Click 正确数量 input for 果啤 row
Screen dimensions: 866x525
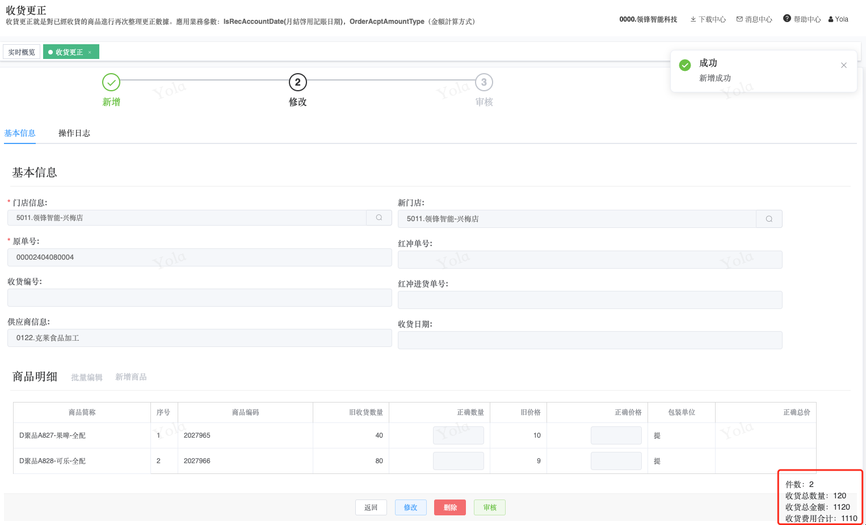coord(459,435)
